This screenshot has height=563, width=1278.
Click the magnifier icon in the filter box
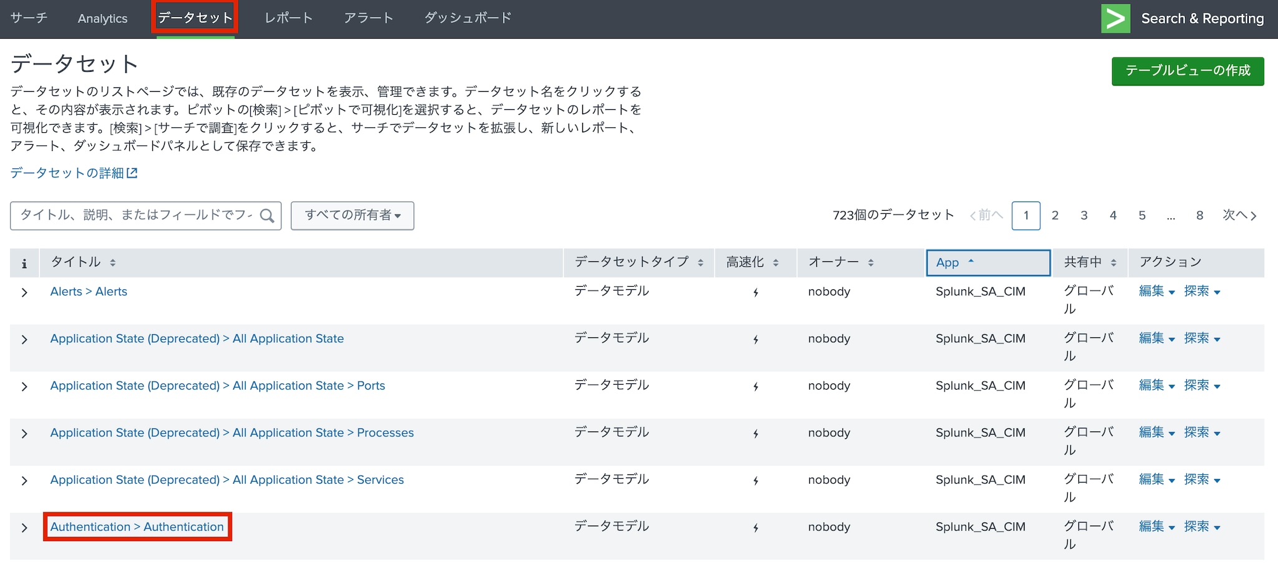pos(267,216)
